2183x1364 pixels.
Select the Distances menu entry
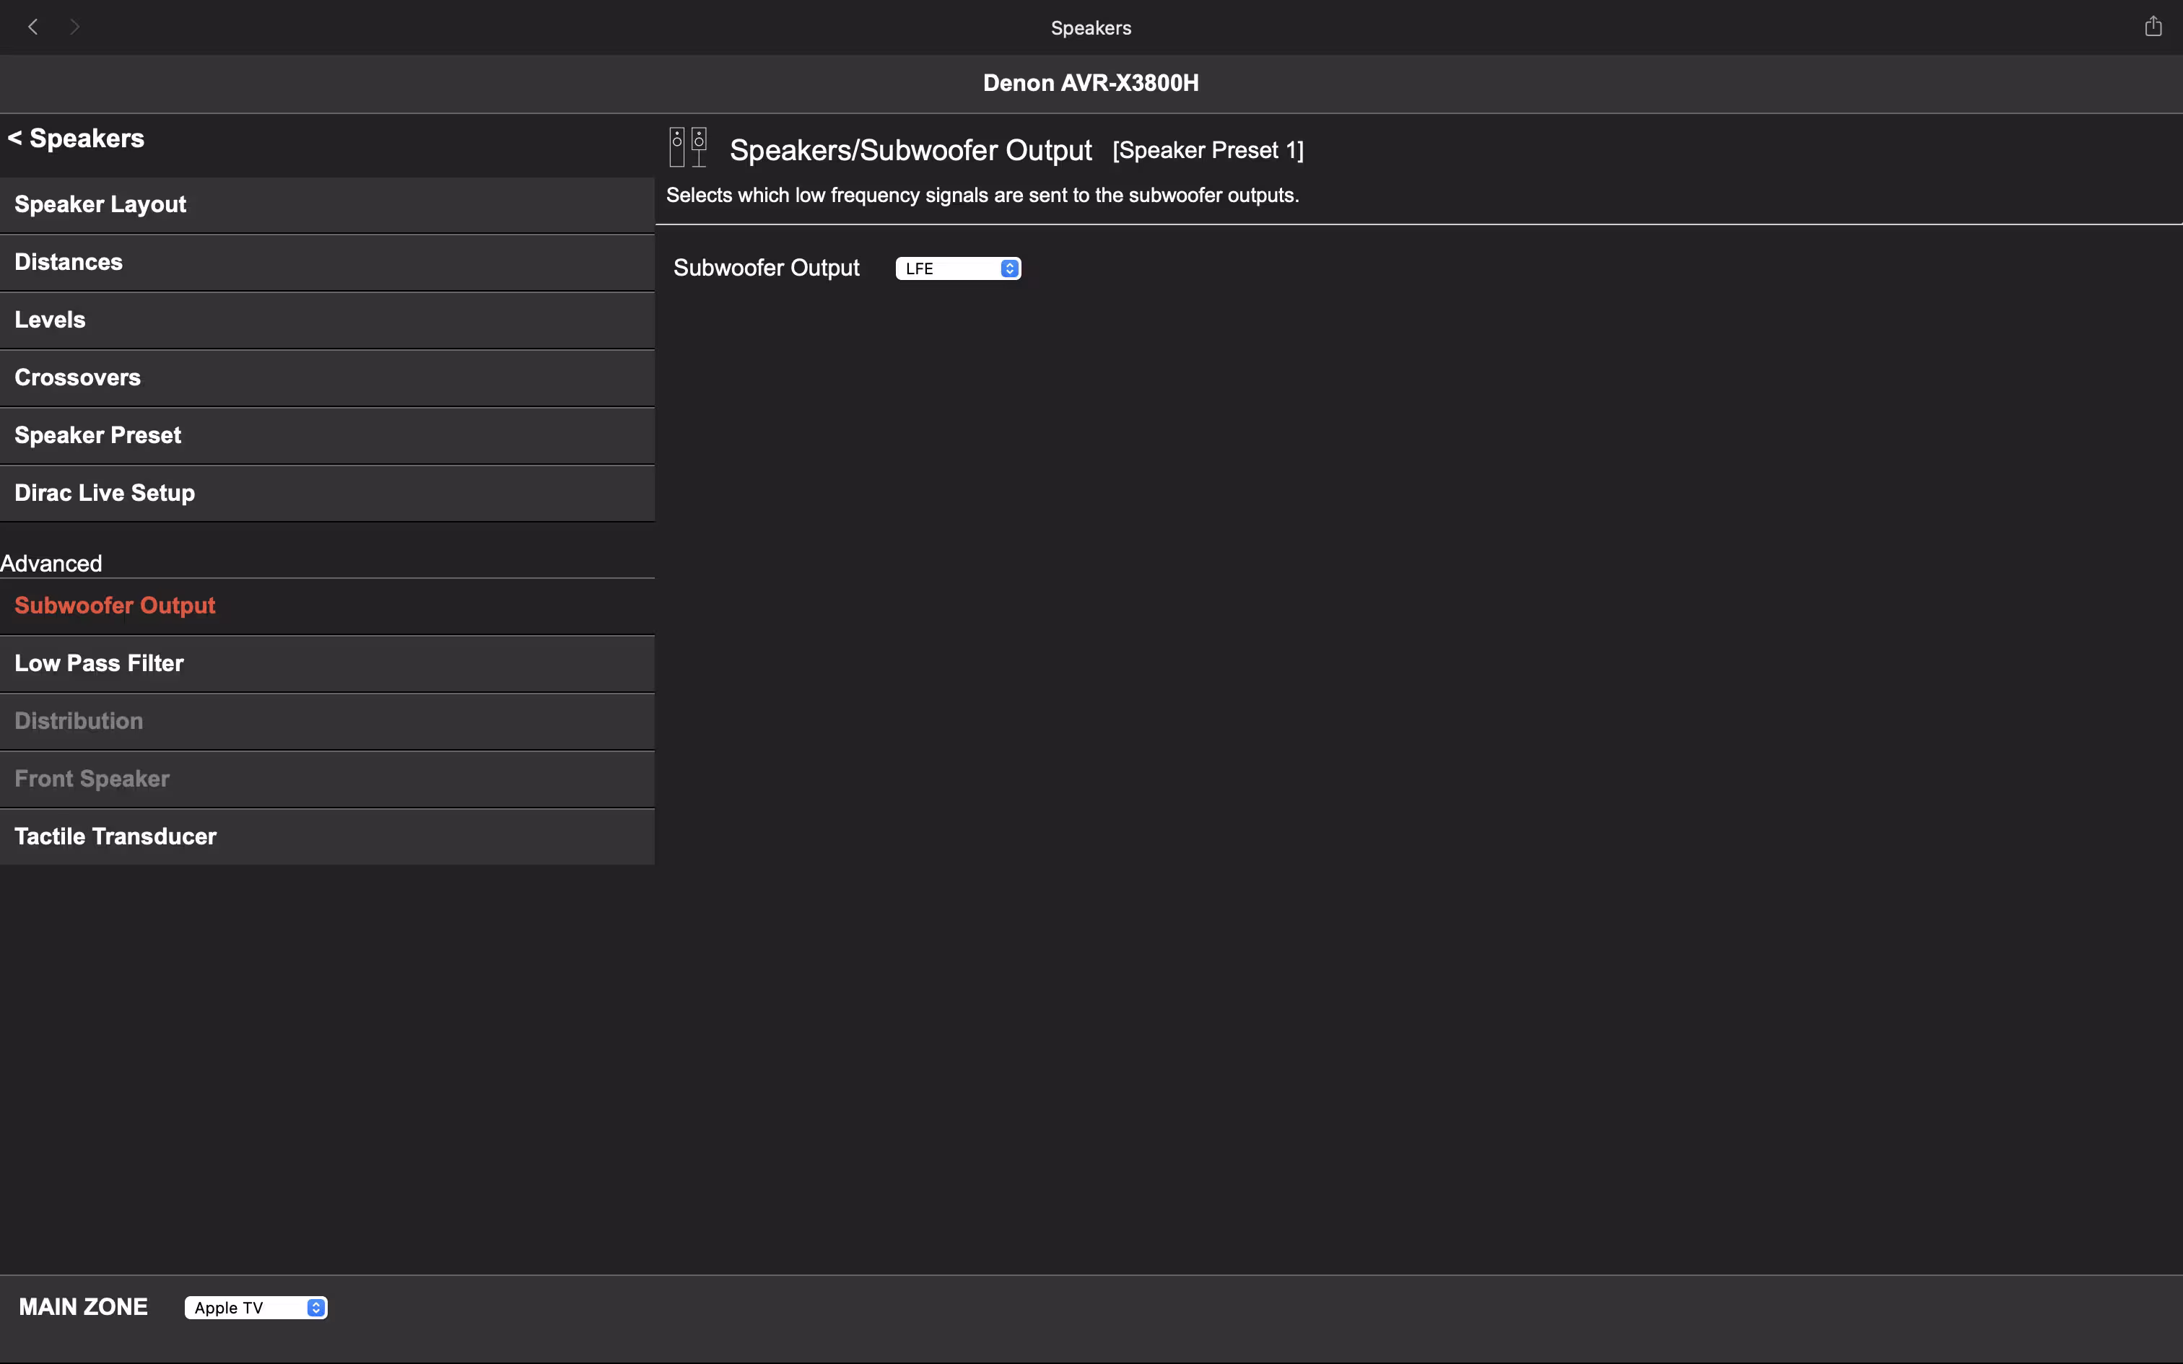(69, 263)
